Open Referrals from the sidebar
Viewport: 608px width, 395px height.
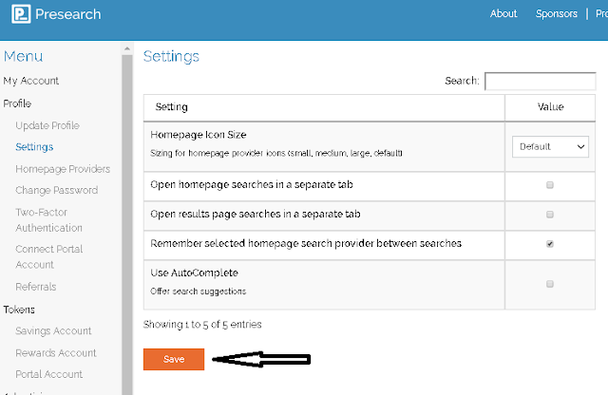(x=36, y=287)
